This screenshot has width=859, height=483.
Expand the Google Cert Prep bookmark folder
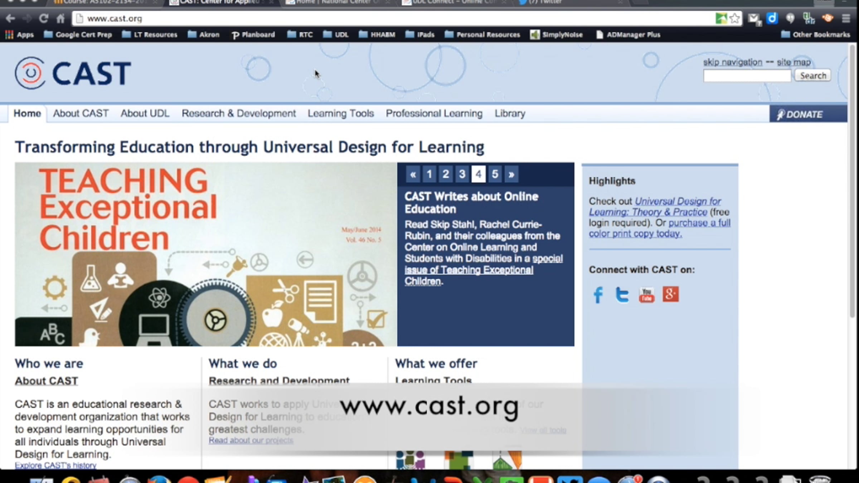coord(78,35)
